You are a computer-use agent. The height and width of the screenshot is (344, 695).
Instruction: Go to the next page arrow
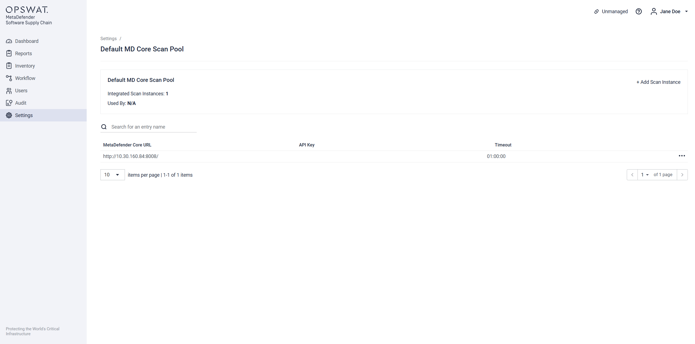coord(682,175)
